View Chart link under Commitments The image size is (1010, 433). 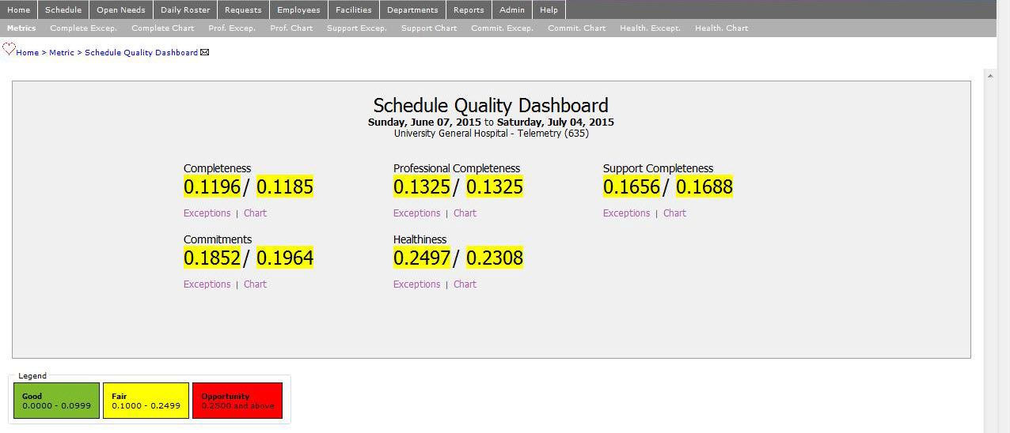[255, 284]
